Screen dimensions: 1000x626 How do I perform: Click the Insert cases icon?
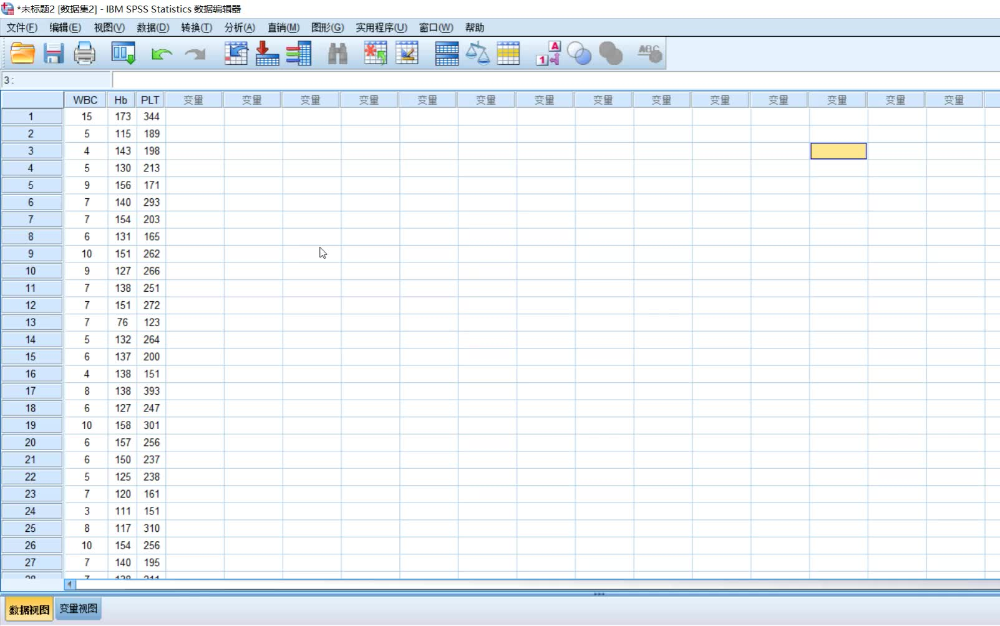tap(376, 54)
